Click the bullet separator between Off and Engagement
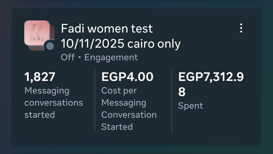 (x=80, y=57)
